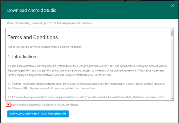Click paragraph 1.1 beginning 'The Android Software'
Viewport: 179px width, 123px height.
[87, 71]
